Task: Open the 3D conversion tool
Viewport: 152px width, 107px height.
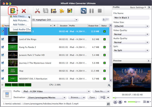Action: (53, 11)
